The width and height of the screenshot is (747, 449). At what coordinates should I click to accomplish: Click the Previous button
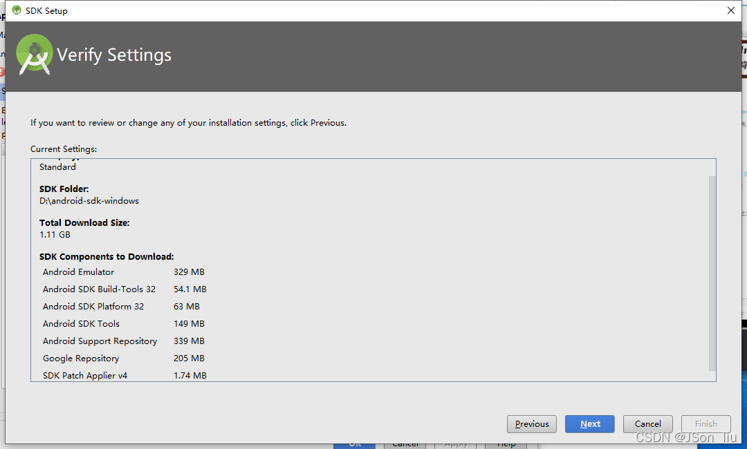tap(532, 424)
